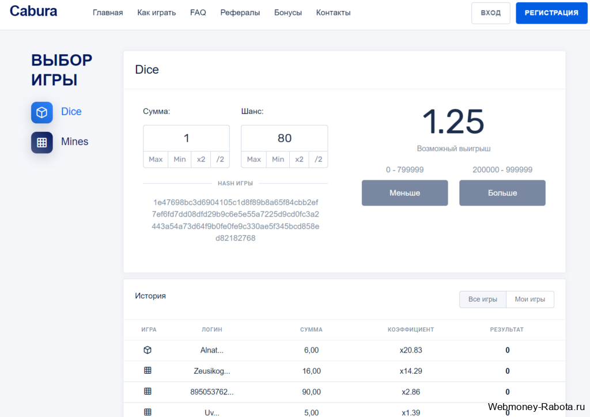This screenshot has width=590, height=417.
Task: Click the РЕГИСТРАЦИЯ button
Action: pos(551,13)
